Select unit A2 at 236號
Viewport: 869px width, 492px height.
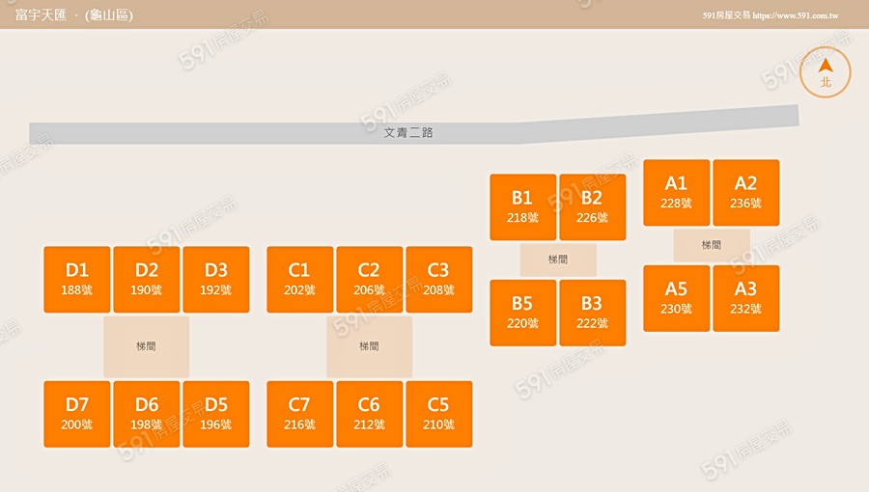(x=745, y=193)
